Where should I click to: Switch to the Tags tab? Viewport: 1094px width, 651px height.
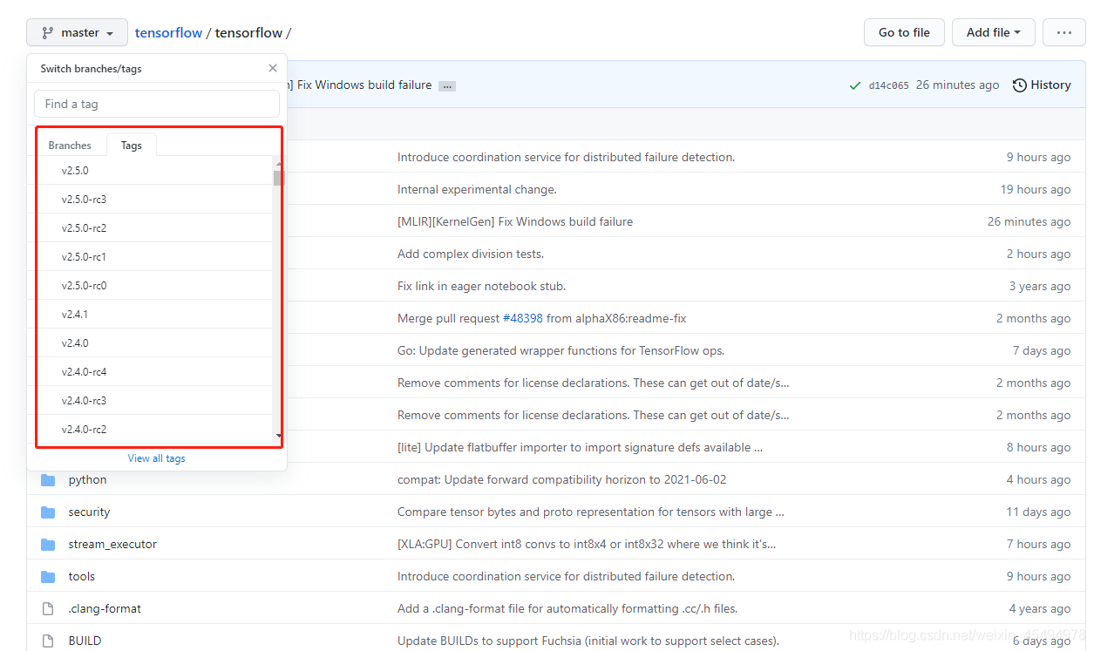point(132,146)
